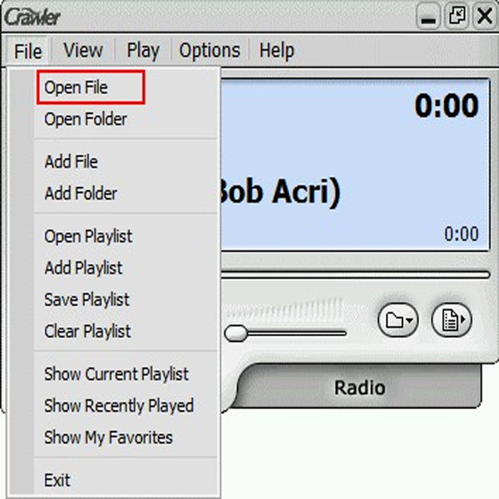
Task: Open the View menu
Action: click(x=83, y=50)
